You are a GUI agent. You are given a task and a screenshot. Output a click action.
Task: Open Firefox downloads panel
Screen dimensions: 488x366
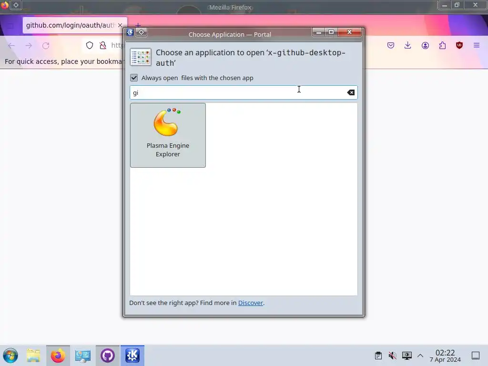click(408, 45)
